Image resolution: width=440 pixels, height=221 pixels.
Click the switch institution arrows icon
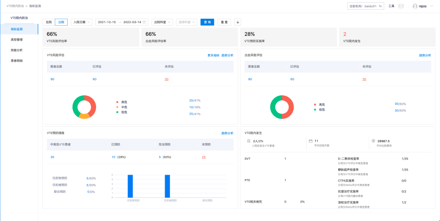coord(381,6)
